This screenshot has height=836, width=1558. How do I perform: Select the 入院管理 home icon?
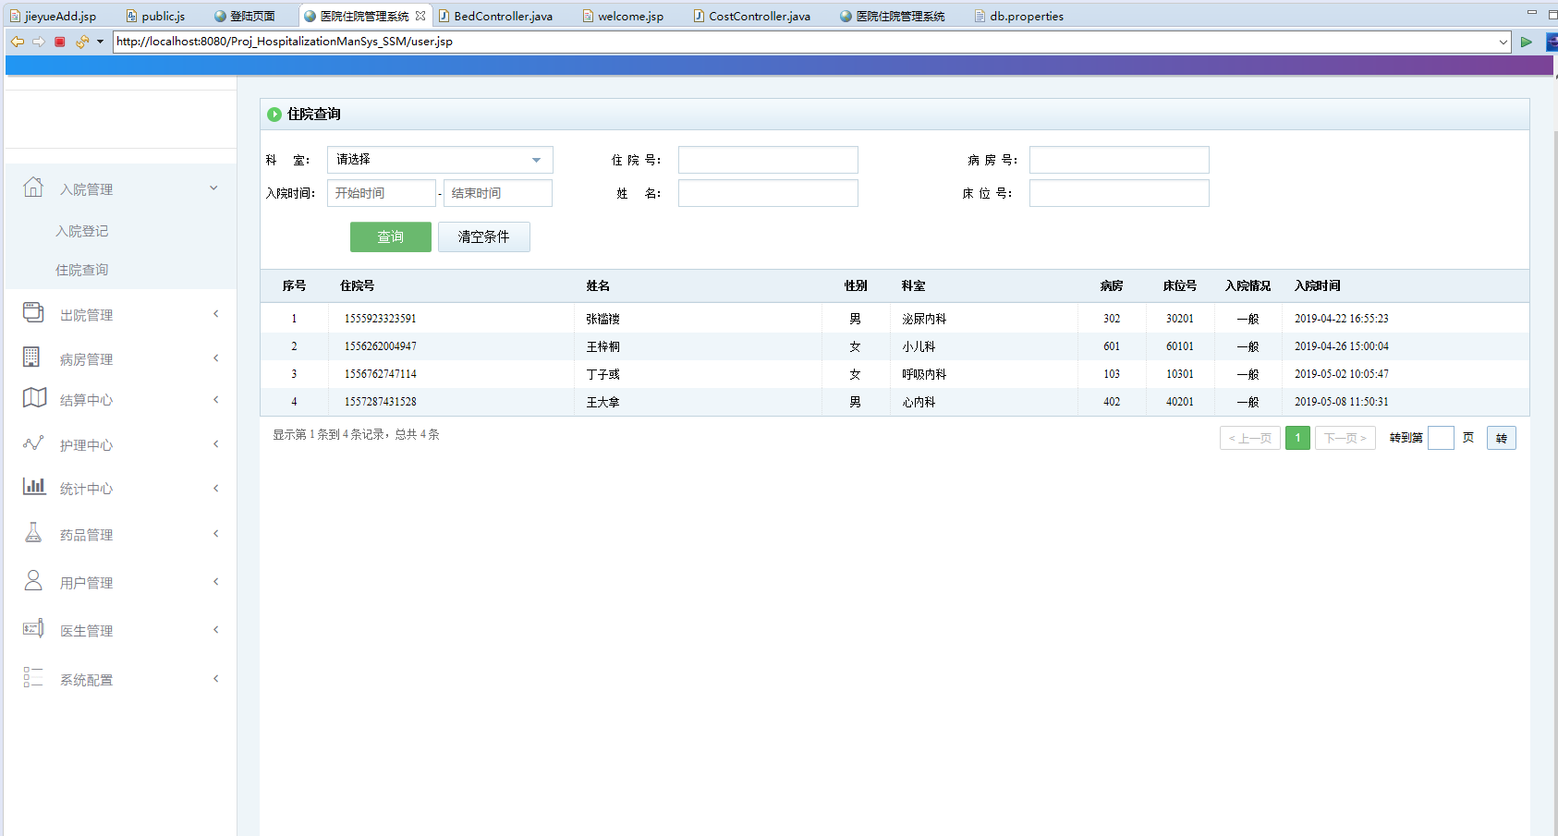[33, 188]
